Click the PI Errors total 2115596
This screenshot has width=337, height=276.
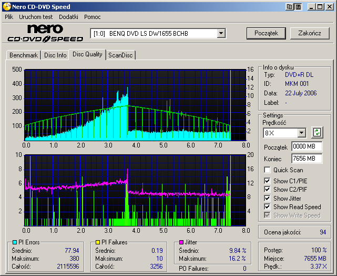click(x=68, y=267)
